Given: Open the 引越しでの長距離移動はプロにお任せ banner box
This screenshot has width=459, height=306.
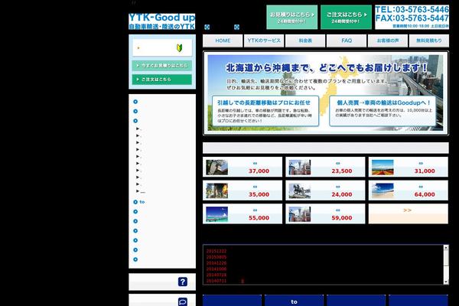Looking at the screenshot, I should click(265, 111).
